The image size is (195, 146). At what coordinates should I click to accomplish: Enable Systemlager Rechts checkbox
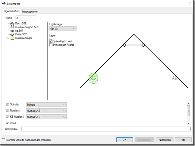(x=51, y=45)
